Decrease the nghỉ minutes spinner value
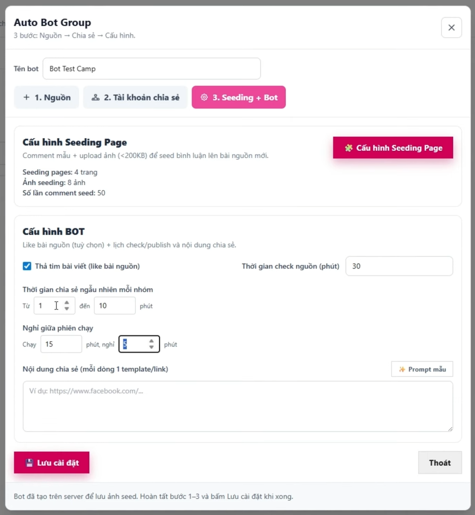This screenshot has width=475, height=515. (151, 347)
